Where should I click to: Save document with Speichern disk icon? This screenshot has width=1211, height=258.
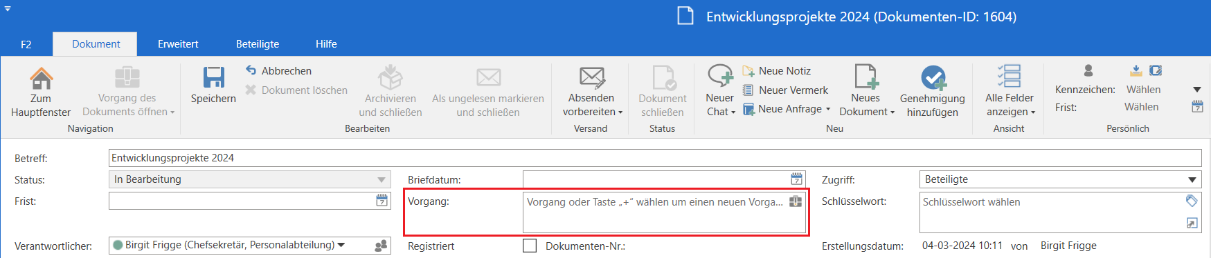[213, 78]
